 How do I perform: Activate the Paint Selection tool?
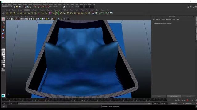point(3,27)
